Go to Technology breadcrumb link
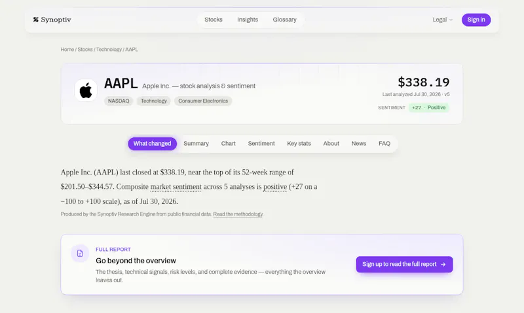 (109, 49)
